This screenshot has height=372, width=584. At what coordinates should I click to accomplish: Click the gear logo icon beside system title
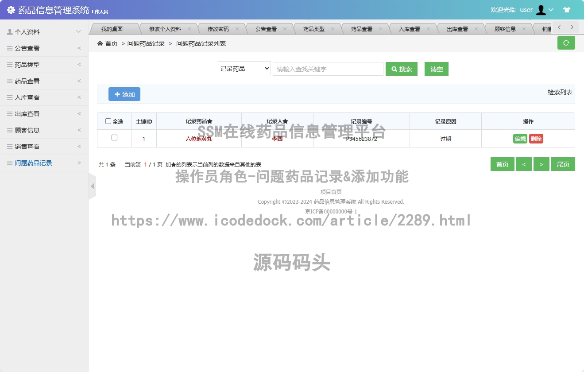(x=11, y=10)
